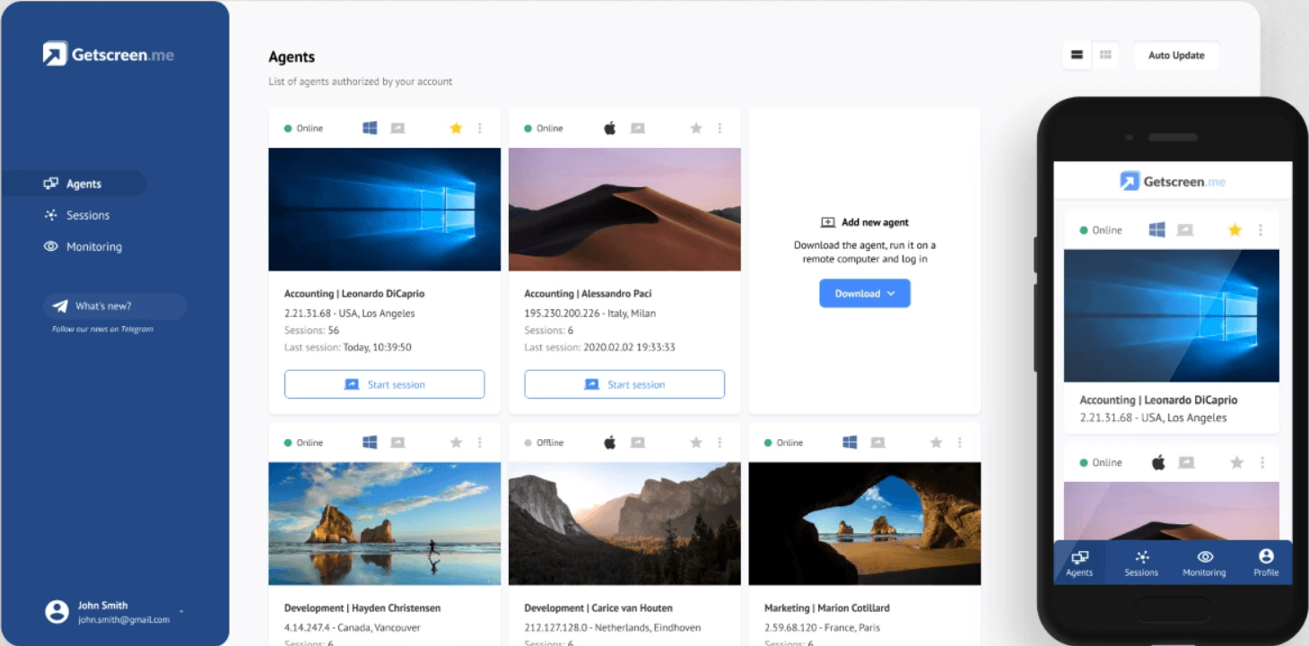1309x646 pixels.
Task: Click the Getscreen.me logo in sidebar
Action: pos(109,55)
